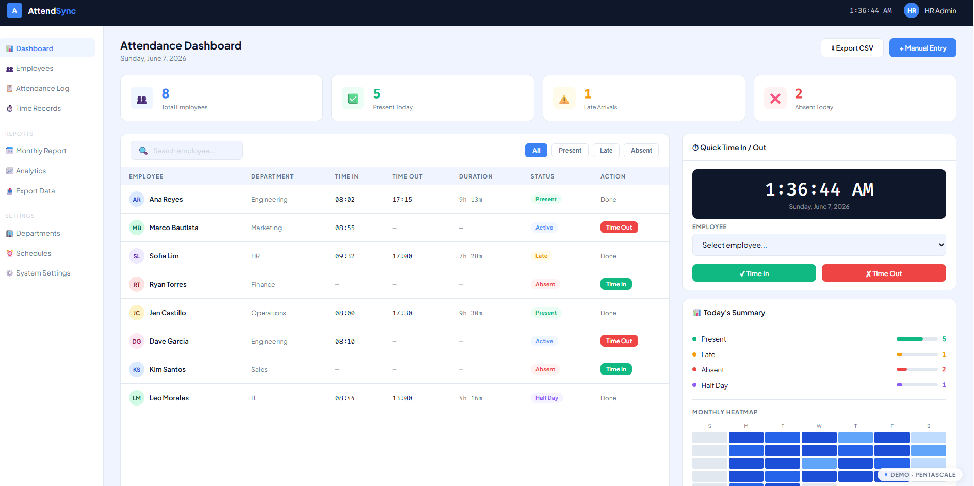974x486 pixels.
Task: Filter list by Absent
Action: [x=641, y=151]
